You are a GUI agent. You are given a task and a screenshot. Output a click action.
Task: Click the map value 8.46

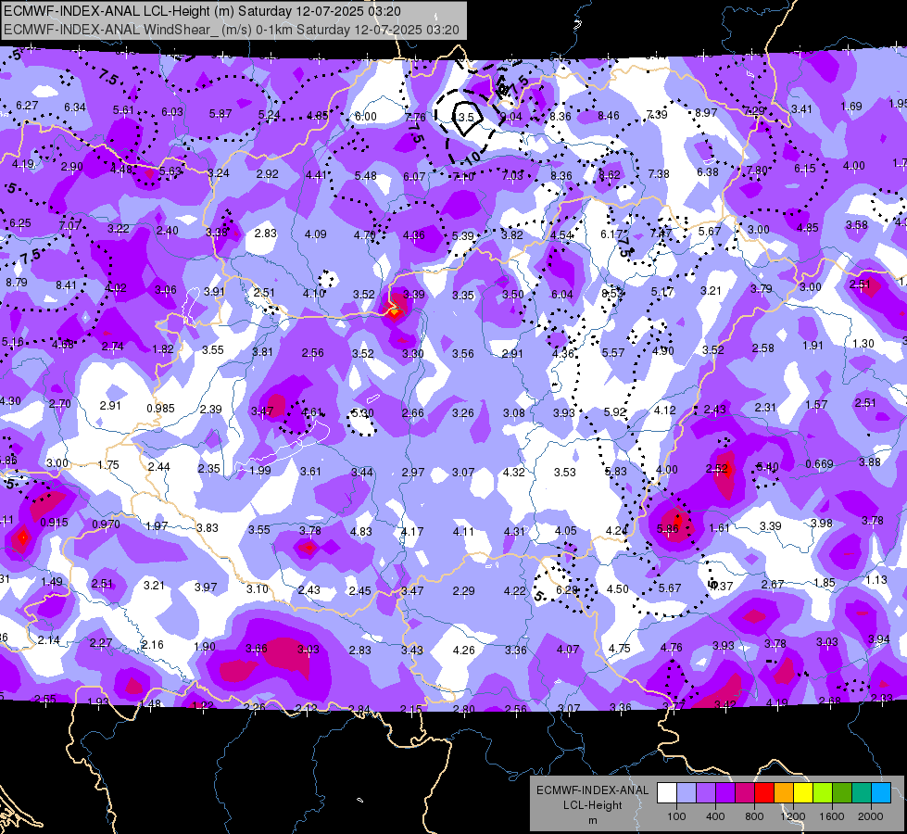(608, 116)
